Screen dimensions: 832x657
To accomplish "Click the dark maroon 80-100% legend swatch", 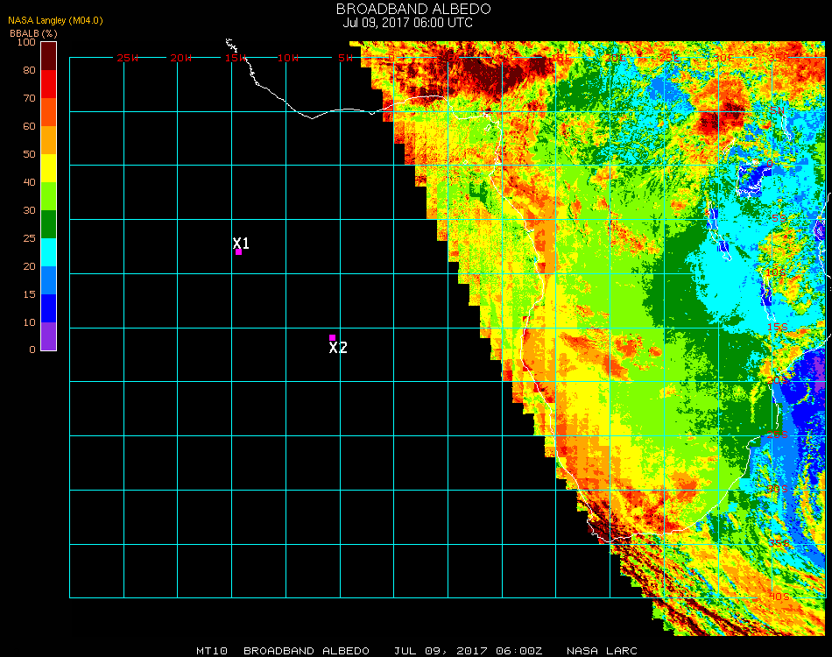I will coord(49,56).
